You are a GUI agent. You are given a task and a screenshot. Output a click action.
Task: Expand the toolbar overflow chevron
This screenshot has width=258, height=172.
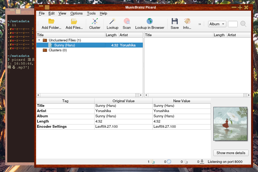[x=200, y=24]
